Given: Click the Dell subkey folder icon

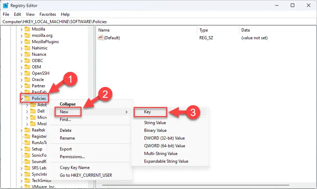Looking at the screenshot, I should point(33,111).
